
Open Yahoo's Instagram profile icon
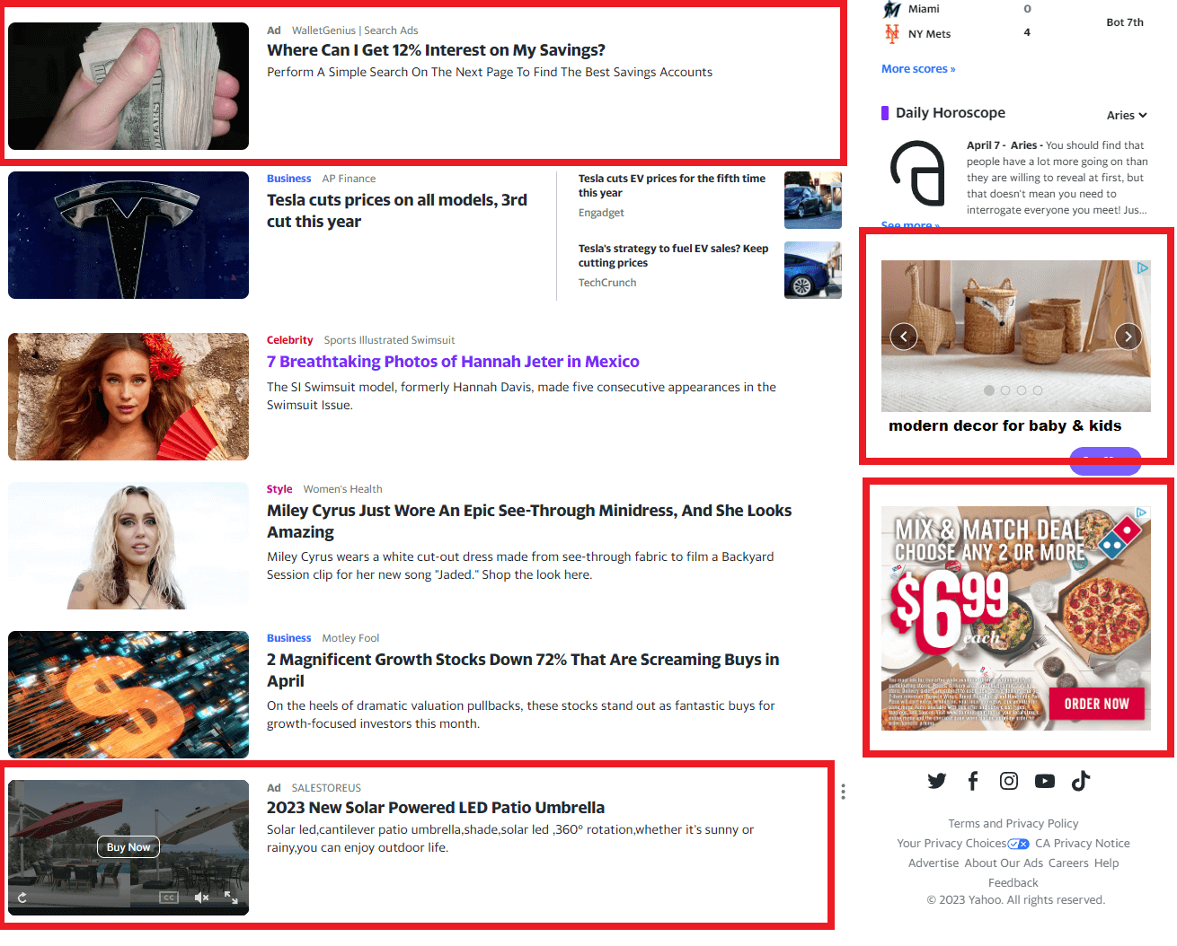pyautogui.click(x=1008, y=781)
